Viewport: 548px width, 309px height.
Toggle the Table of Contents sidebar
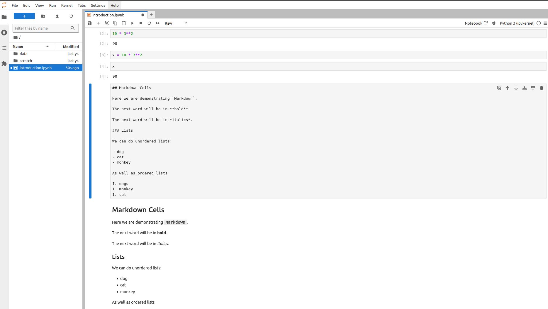(x=4, y=48)
